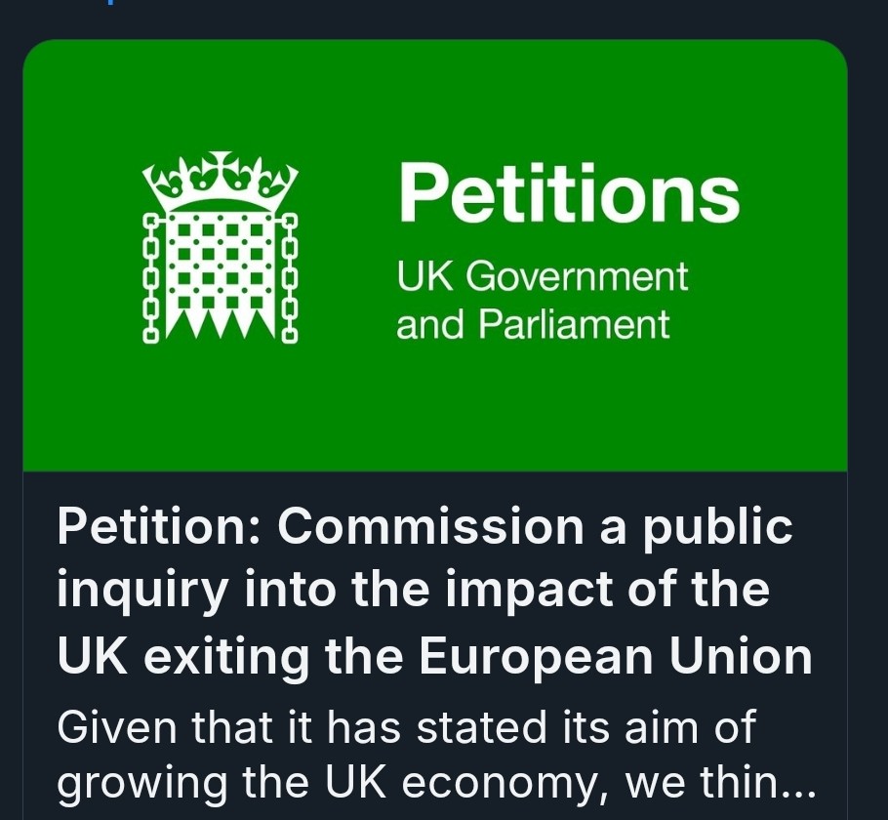888x820 pixels.
Task: Open the green Petitions banner image
Action: 435,255
